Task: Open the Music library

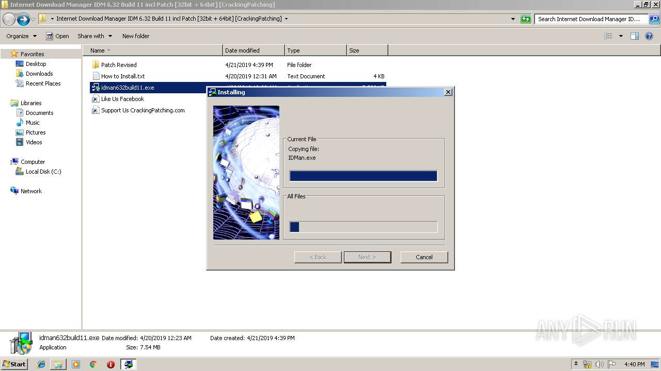Action: point(33,123)
